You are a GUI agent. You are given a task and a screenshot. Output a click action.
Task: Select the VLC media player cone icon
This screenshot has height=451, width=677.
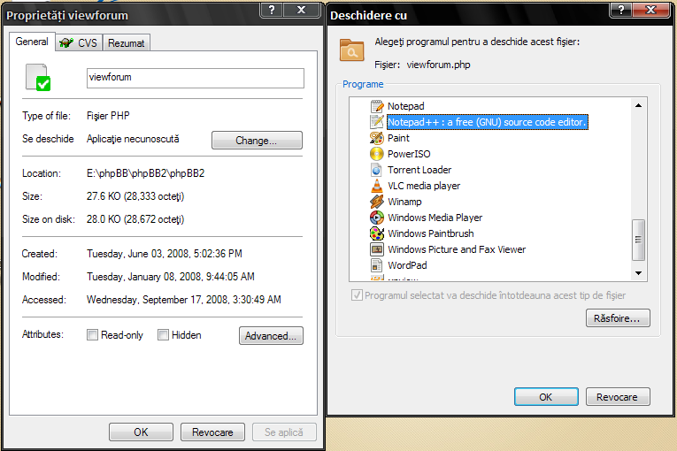tap(377, 186)
